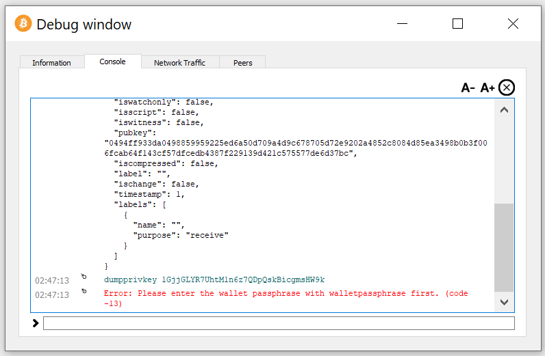Click the prompt arrow beside input field
Image resolution: width=545 pixels, height=356 pixels.
point(36,323)
